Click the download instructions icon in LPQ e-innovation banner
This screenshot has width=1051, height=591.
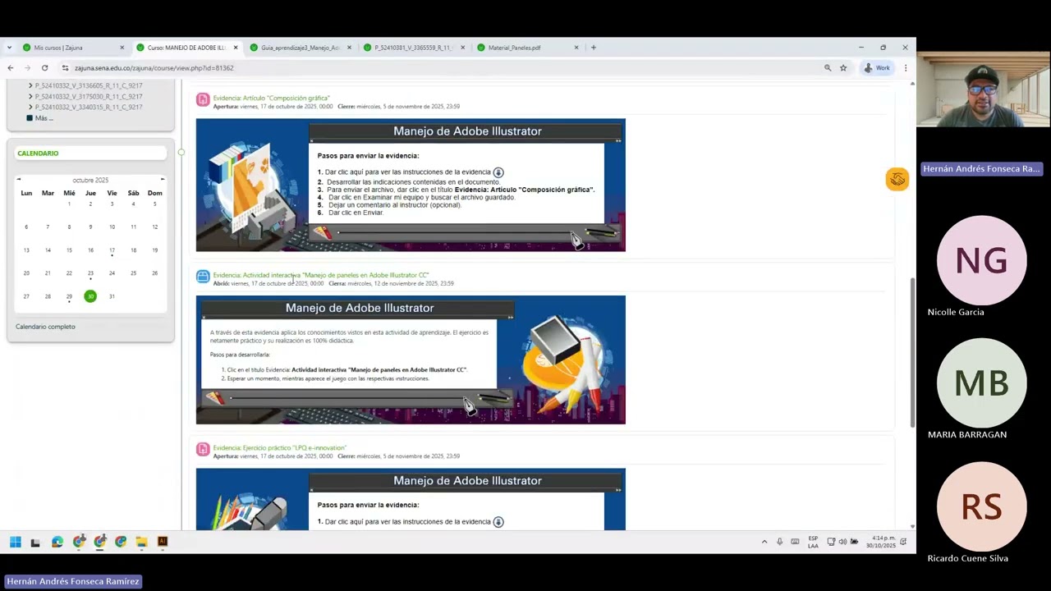pos(498,522)
